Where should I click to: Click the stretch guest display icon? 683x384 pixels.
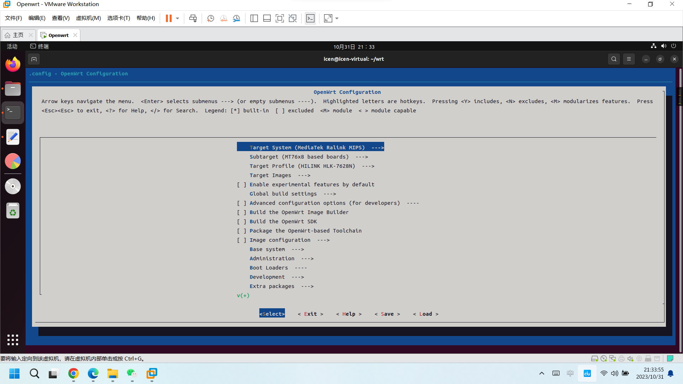click(x=328, y=18)
